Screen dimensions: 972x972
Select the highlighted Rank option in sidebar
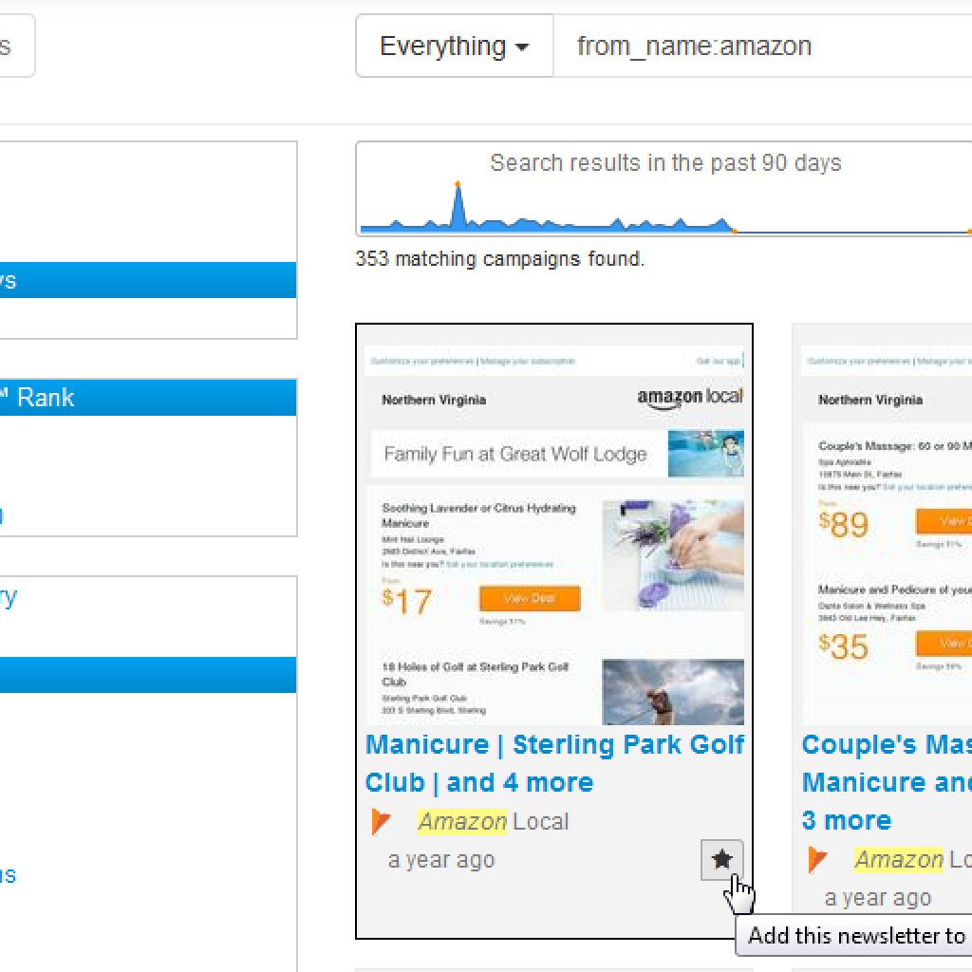[147, 398]
